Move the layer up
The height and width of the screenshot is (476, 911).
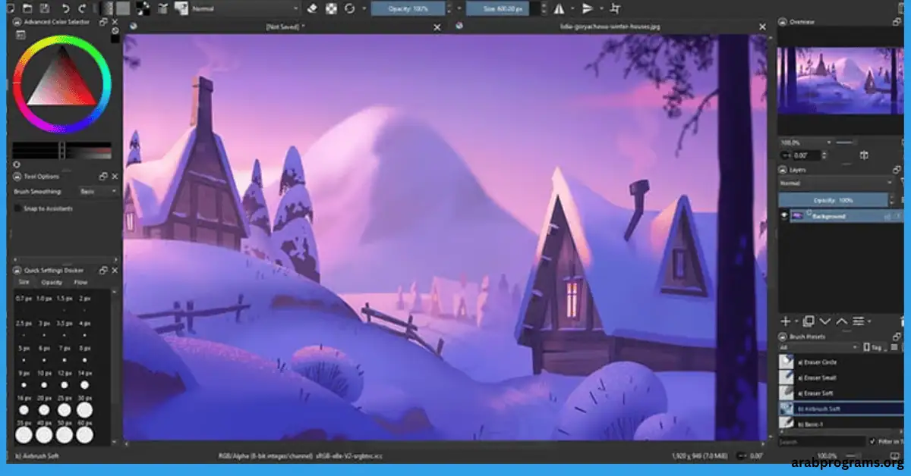[841, 321]
